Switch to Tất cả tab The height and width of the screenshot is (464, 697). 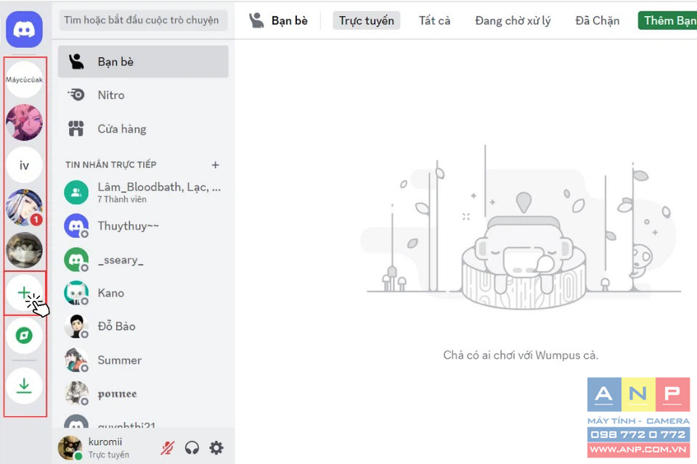[x=434, y=20]
